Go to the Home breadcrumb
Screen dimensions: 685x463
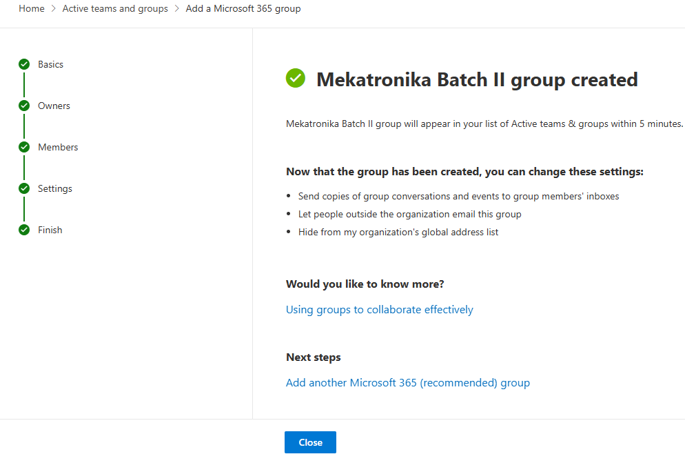coord(31,9)
